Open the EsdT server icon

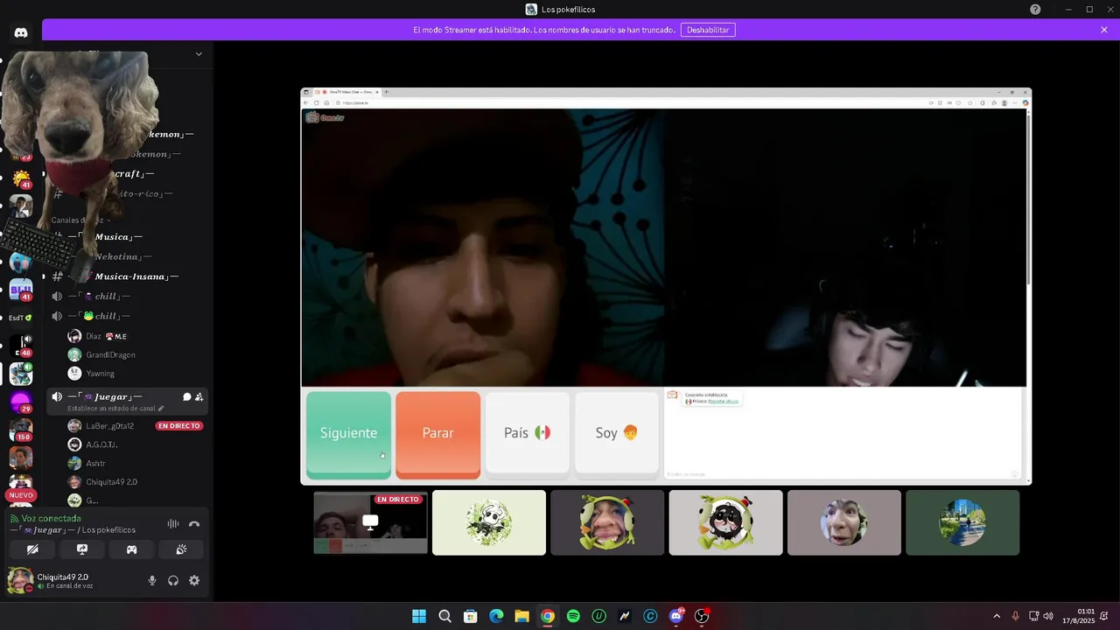click(x=21, y=318)
